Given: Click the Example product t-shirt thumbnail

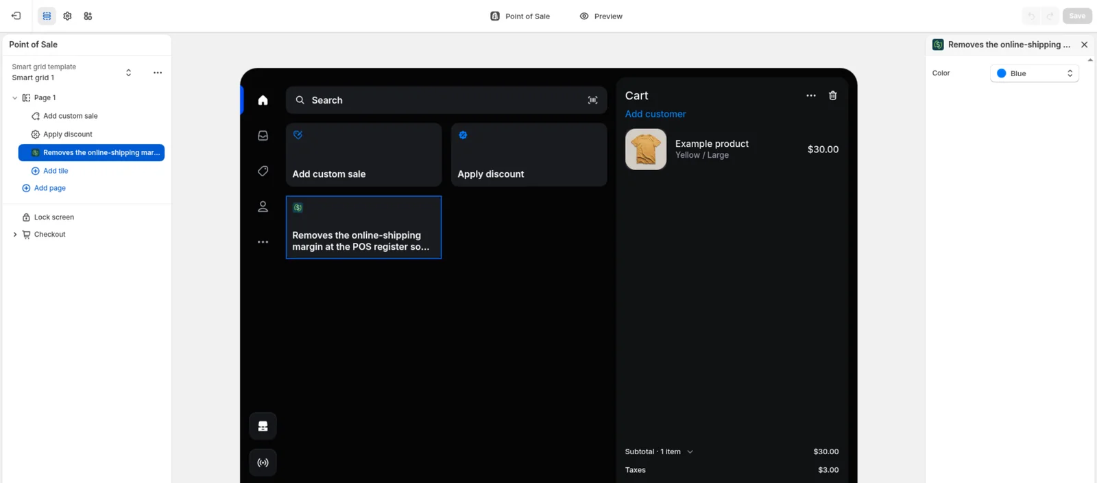Looking at the screenshot, I should pos(646,149).
